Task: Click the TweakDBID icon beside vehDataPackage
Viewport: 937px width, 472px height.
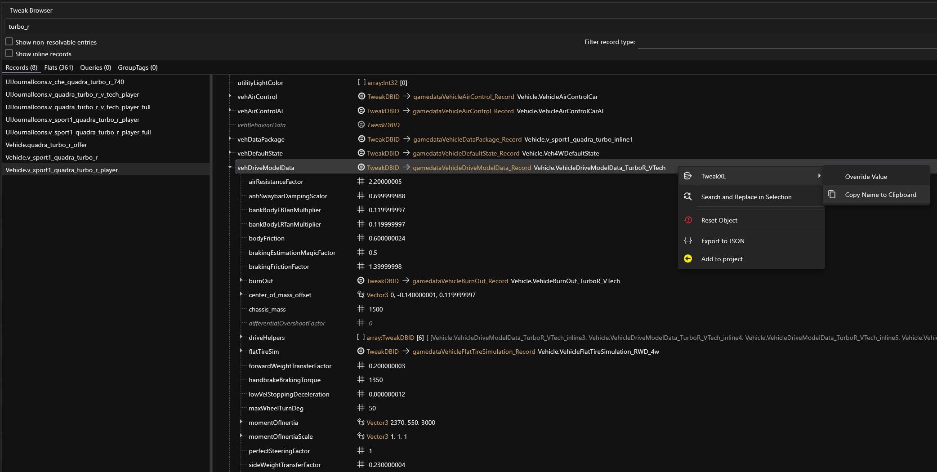Action: click(x=361, y=139)
